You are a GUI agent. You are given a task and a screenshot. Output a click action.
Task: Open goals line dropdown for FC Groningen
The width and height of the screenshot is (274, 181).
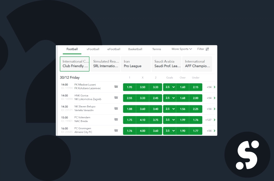pos(169,131)
